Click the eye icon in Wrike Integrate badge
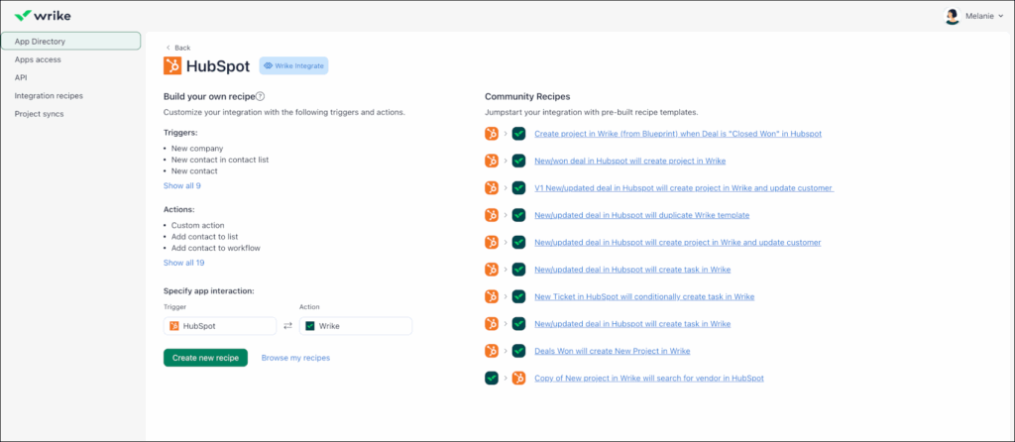Viewport: 1015px width, 442px height. [268, 66]
